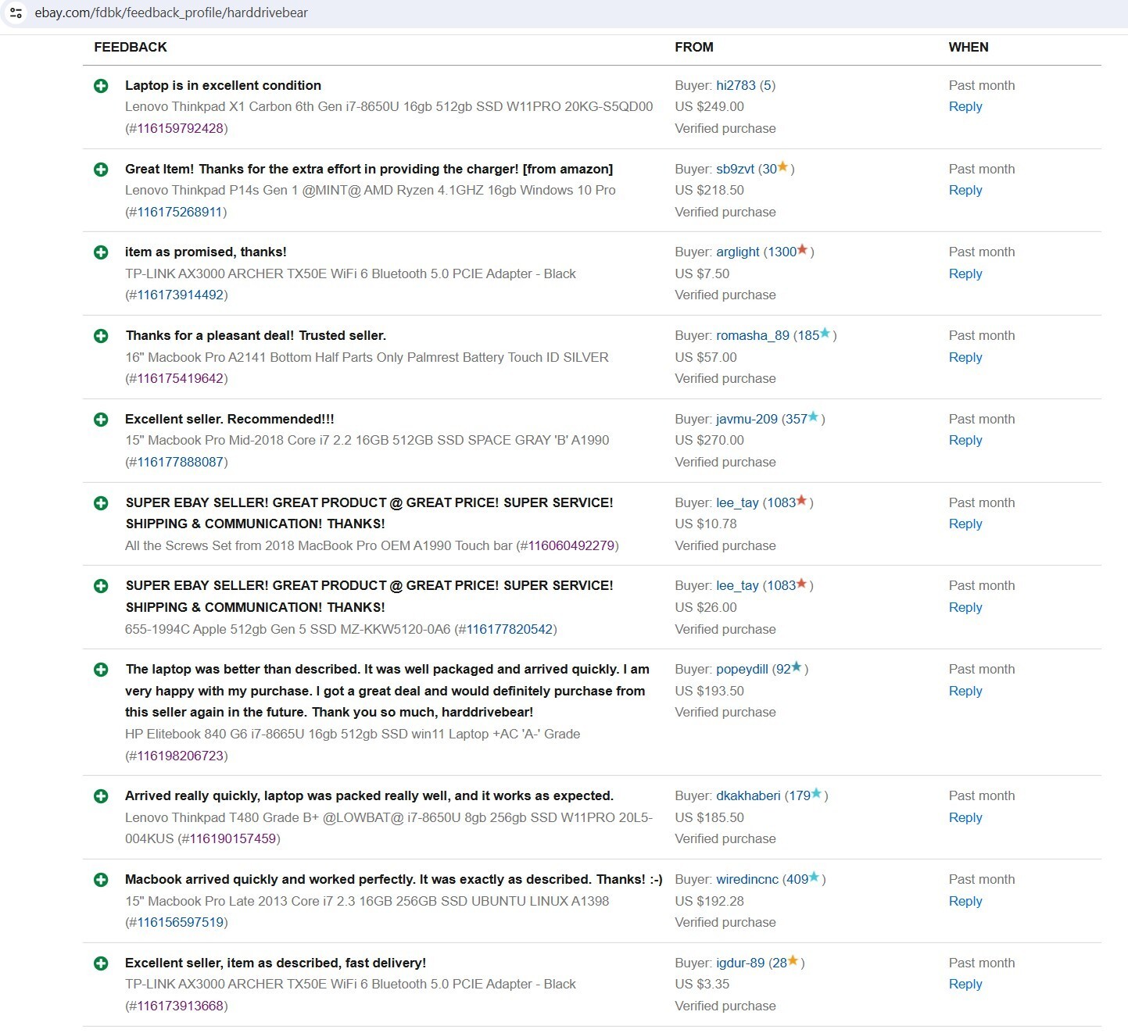View popeydill's profile
This screenshot has width=1128, height=1033.
[742, 669]
